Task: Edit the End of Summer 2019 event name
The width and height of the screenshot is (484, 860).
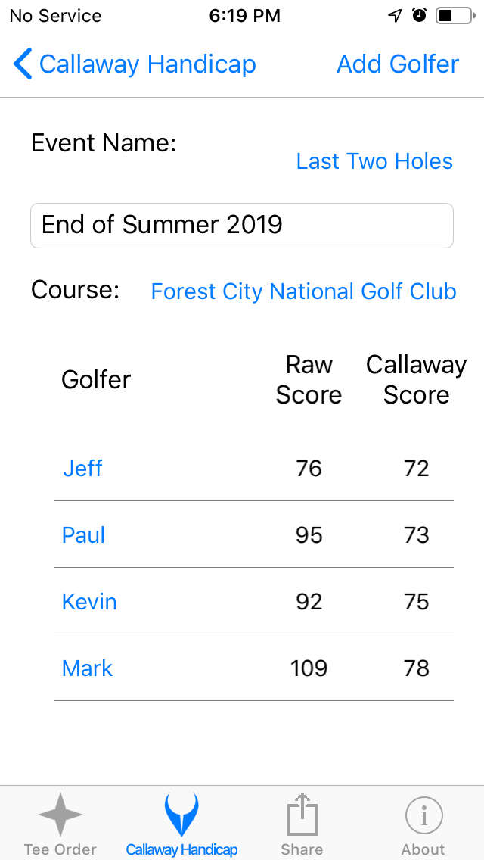Action: [242, 225]
